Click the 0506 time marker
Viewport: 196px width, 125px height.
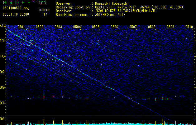tap(114, 27)
